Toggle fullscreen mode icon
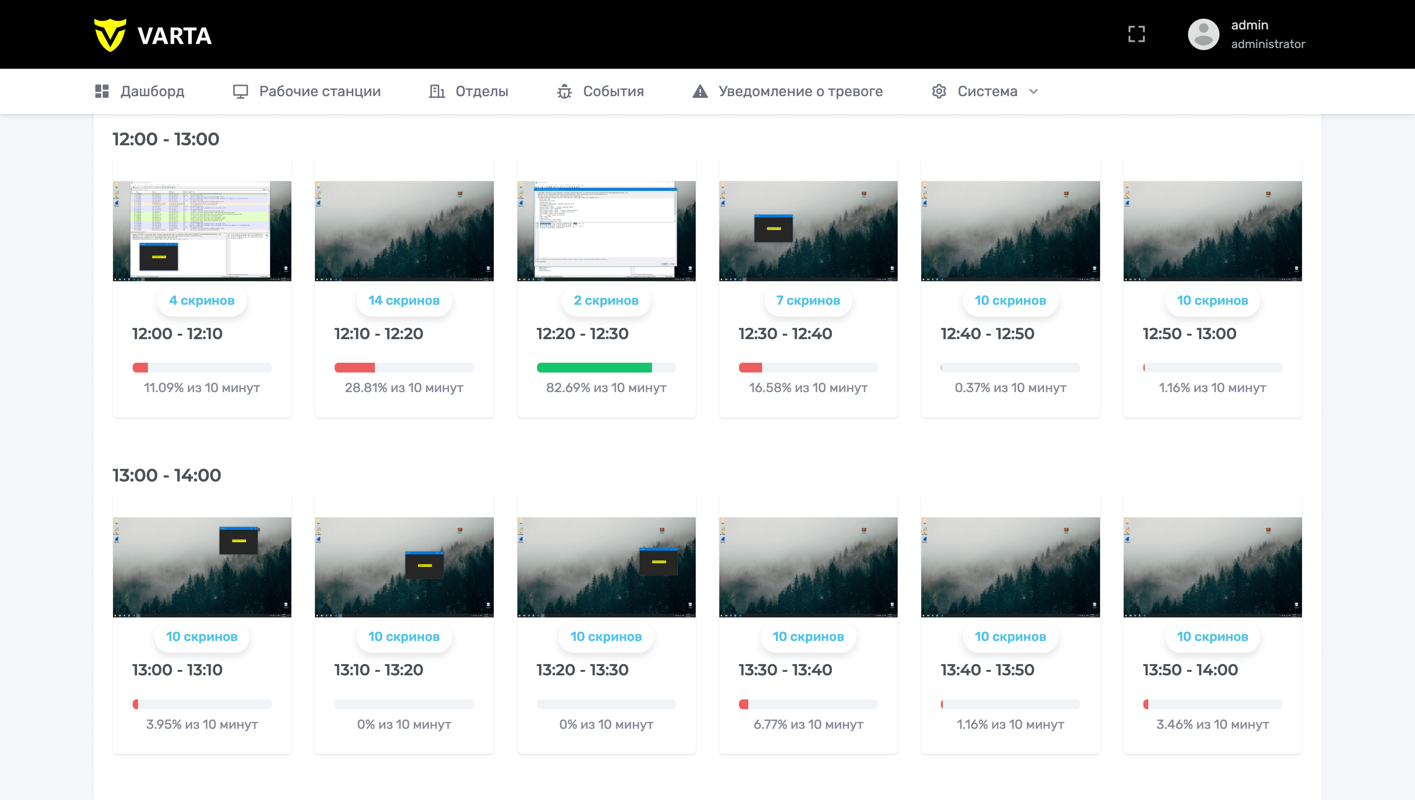 click(1136, 34)
